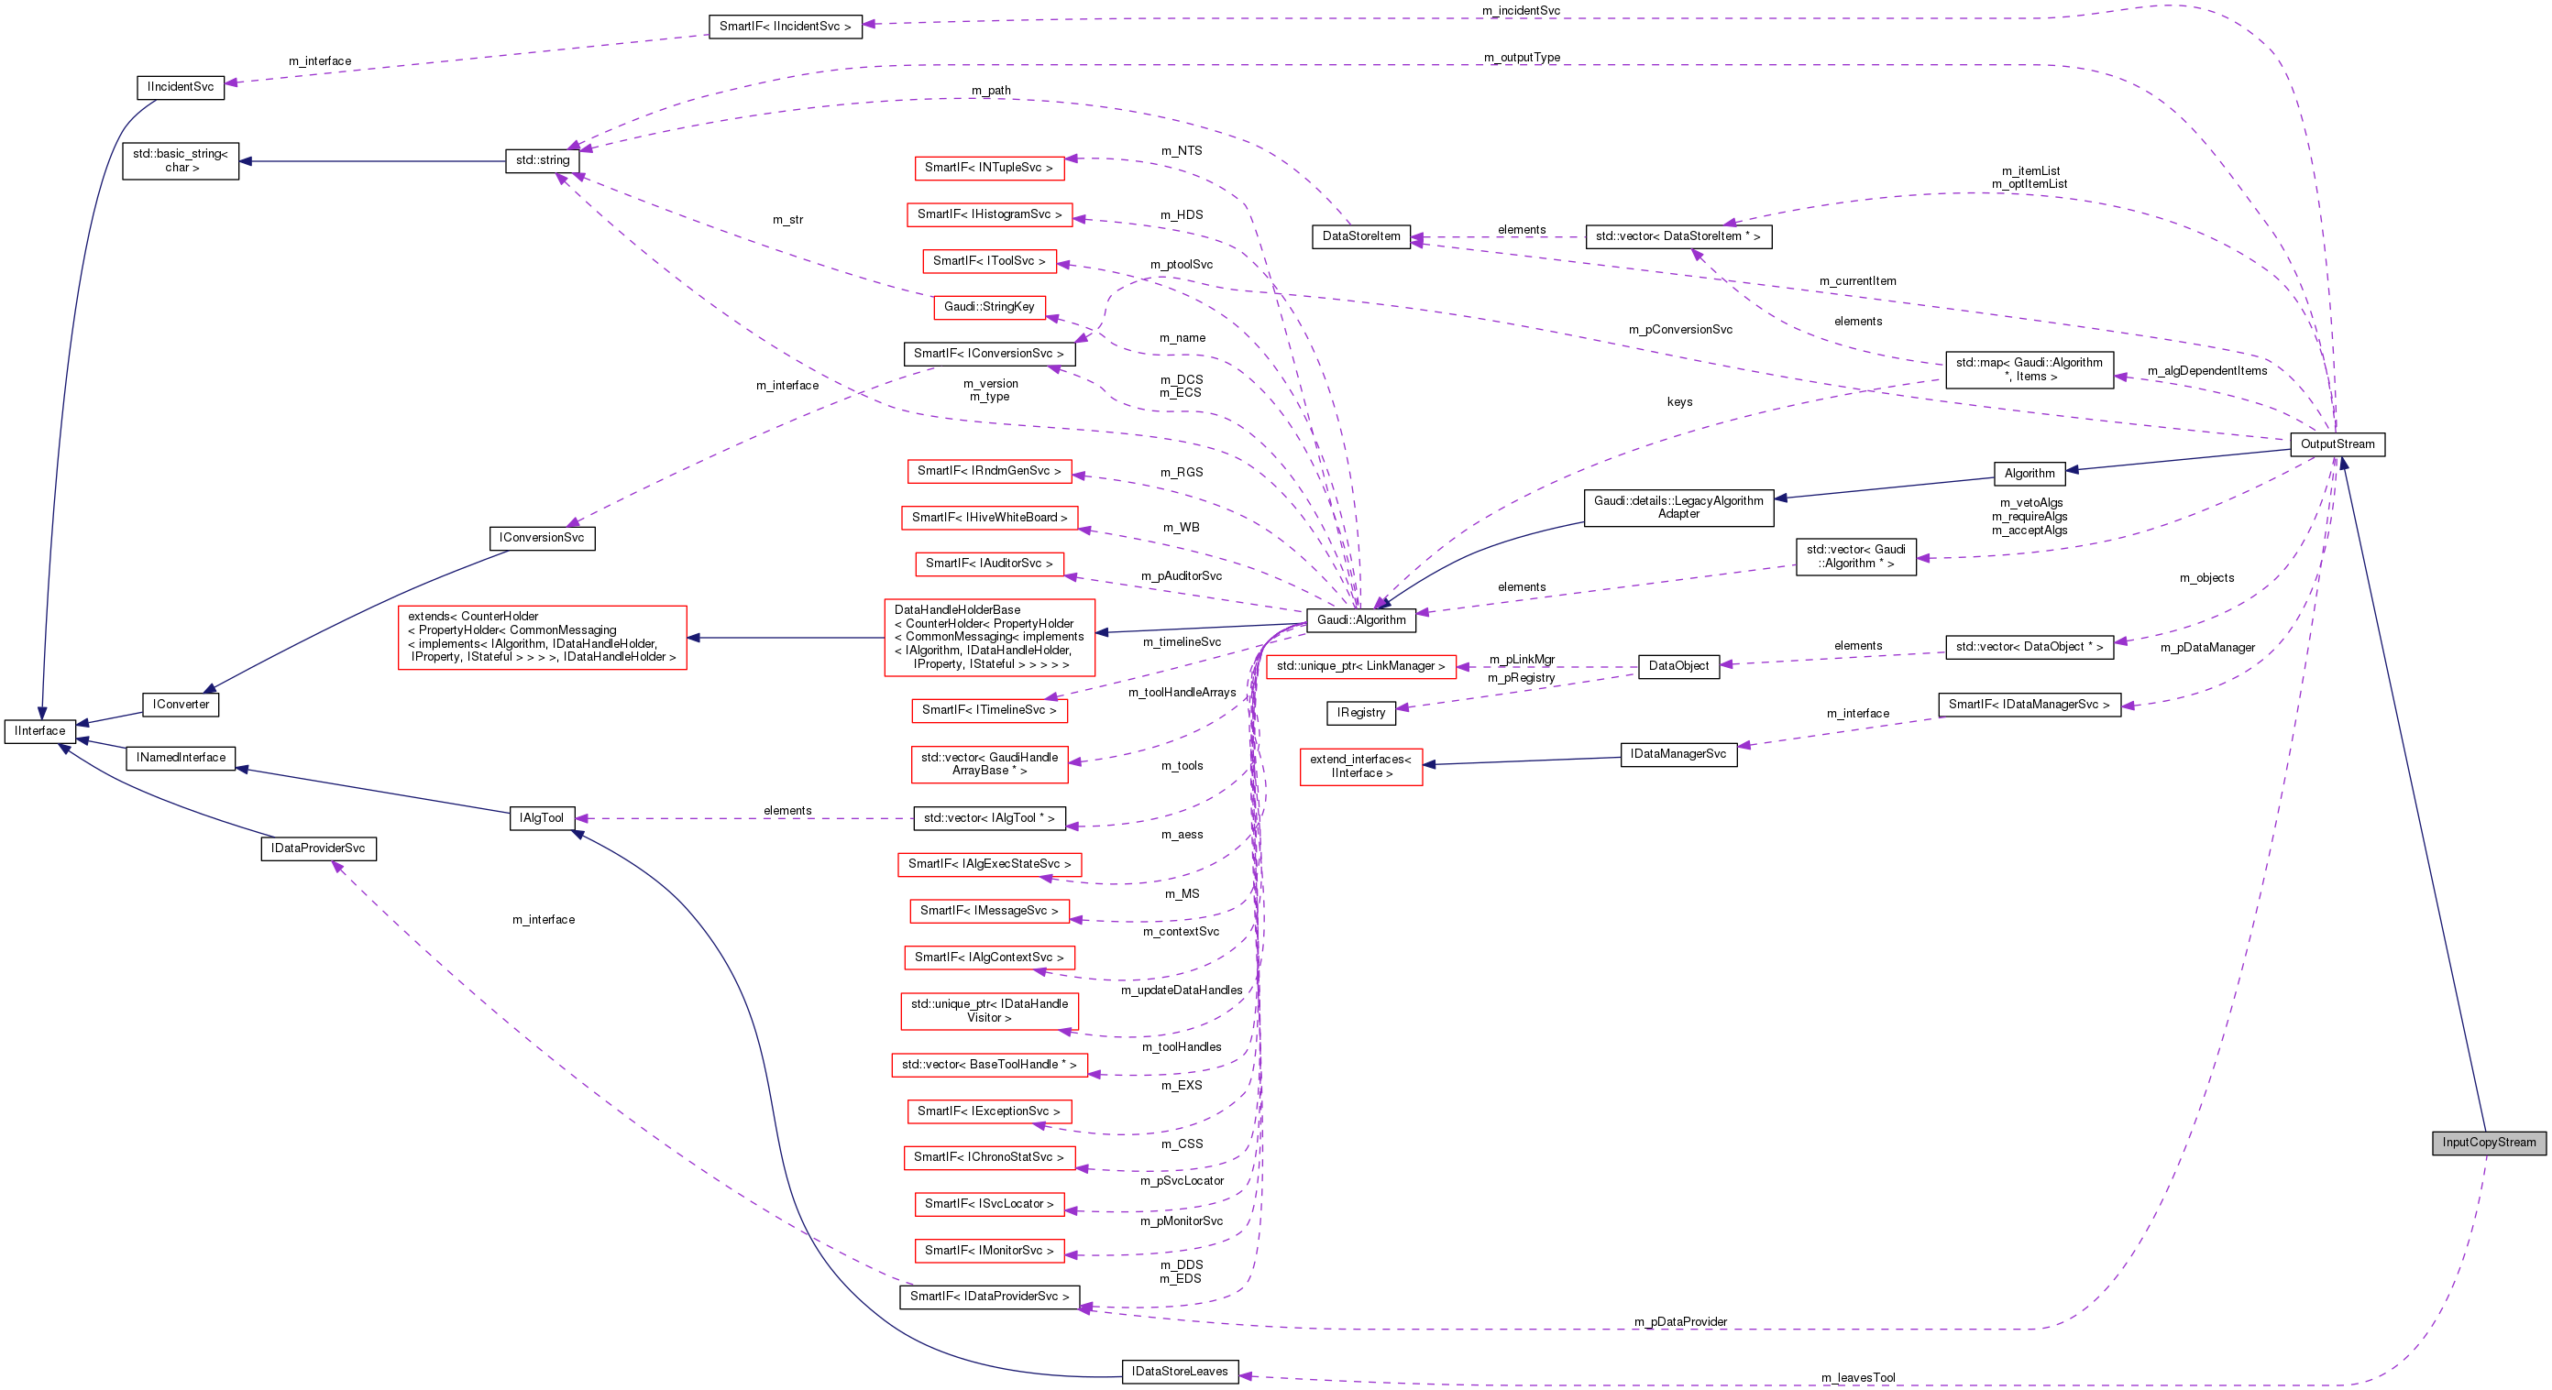Viewport: 2552px width, 1390px height.
Task: Select the IConverter node
Action: click(x=181, y=704)
